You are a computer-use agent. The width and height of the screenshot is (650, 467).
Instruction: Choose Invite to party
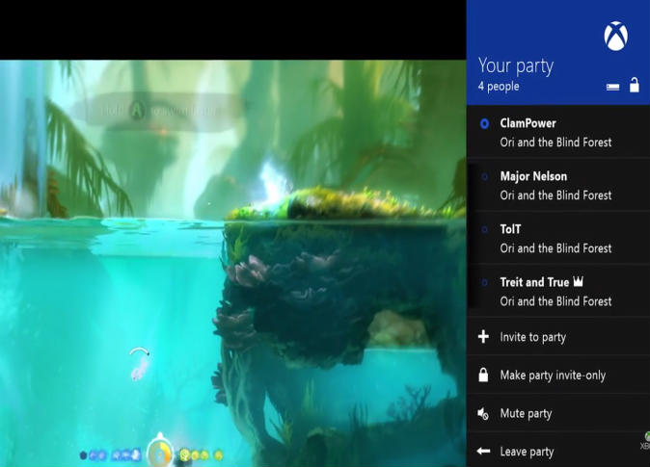[558, 337]
